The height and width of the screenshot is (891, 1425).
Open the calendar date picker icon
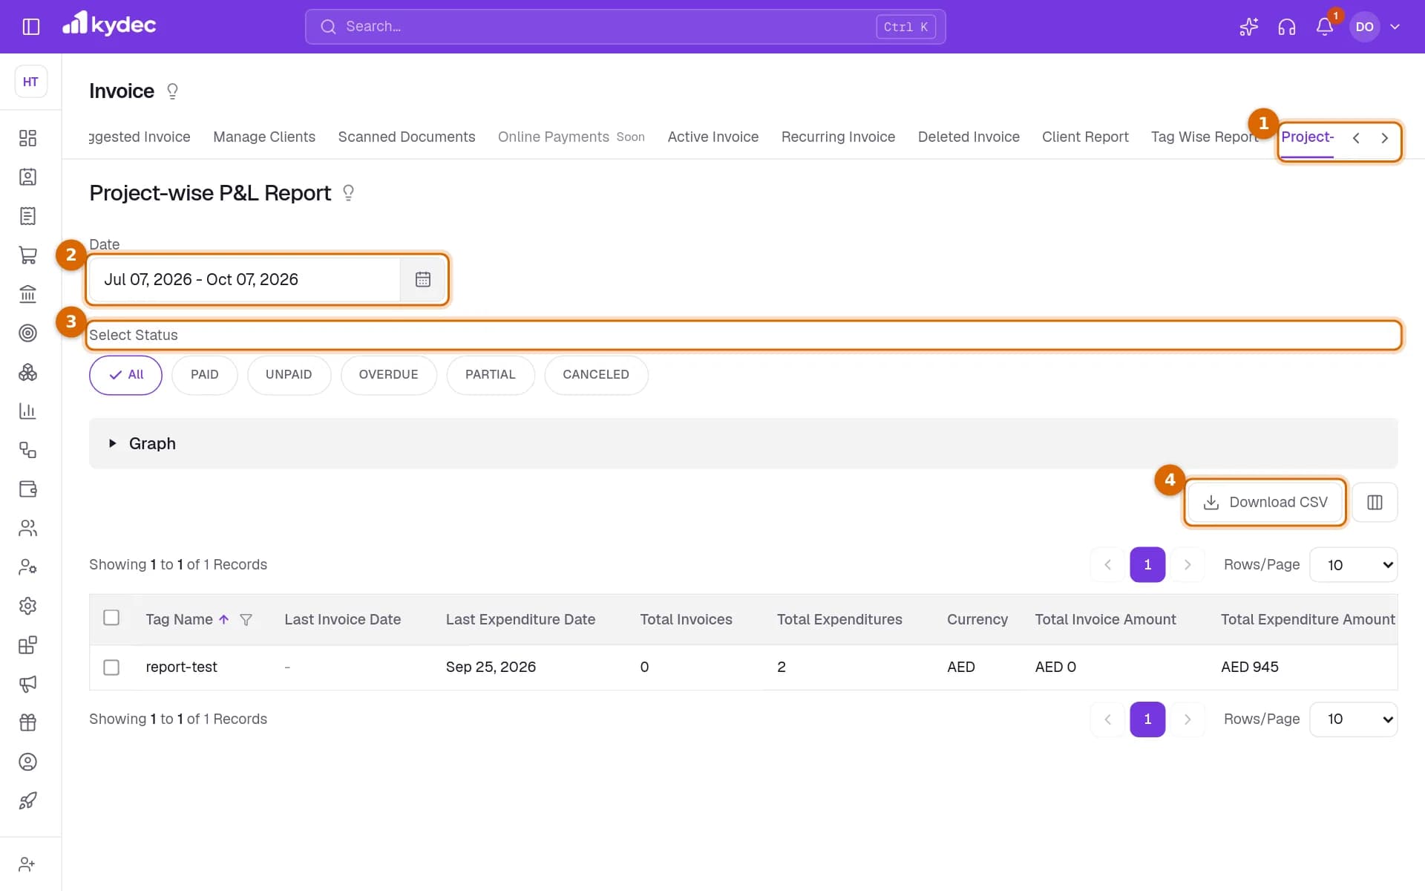coord(423,279)
